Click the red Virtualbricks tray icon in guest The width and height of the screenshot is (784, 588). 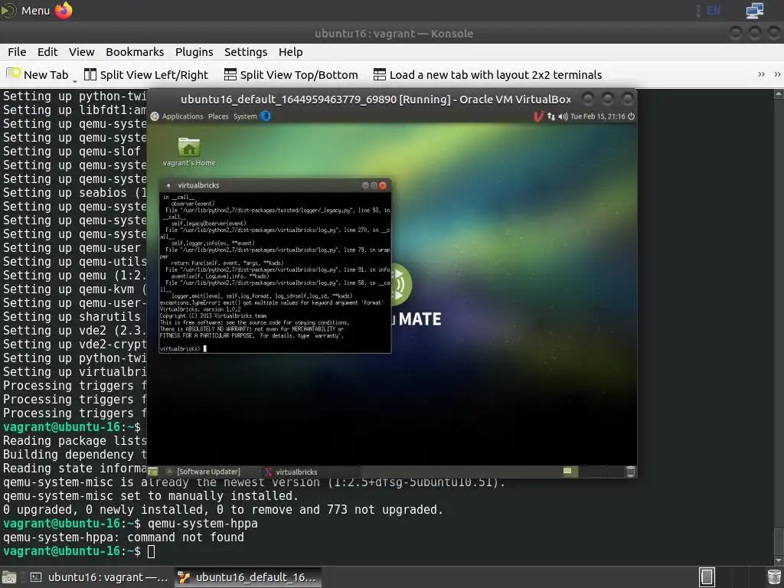pyautogui.click(x=538, y=116)
